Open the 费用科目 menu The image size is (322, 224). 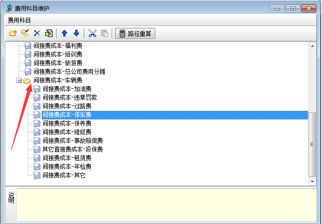pyautogui.click(x=19, y=20)
